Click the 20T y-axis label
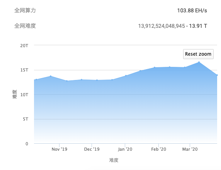This screenshot has height=170, width=221. click(24, 46)
